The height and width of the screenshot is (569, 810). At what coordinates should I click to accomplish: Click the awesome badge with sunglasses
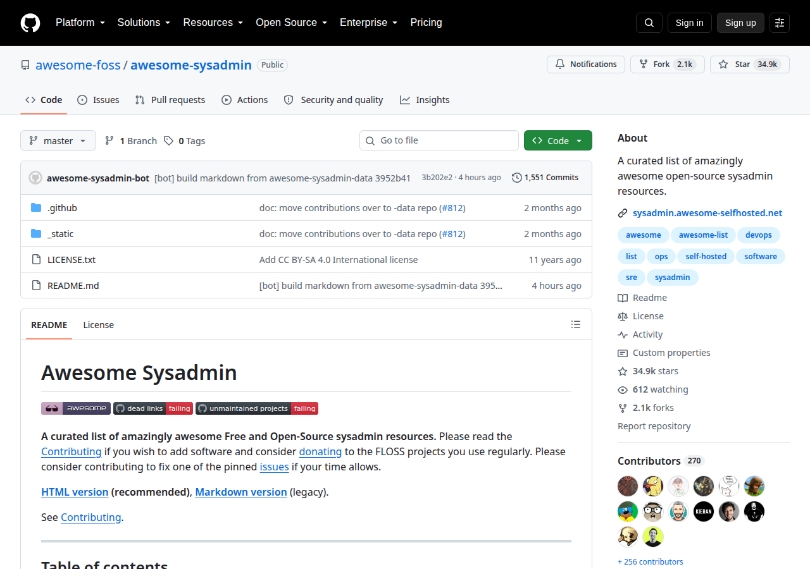(76, 408)
